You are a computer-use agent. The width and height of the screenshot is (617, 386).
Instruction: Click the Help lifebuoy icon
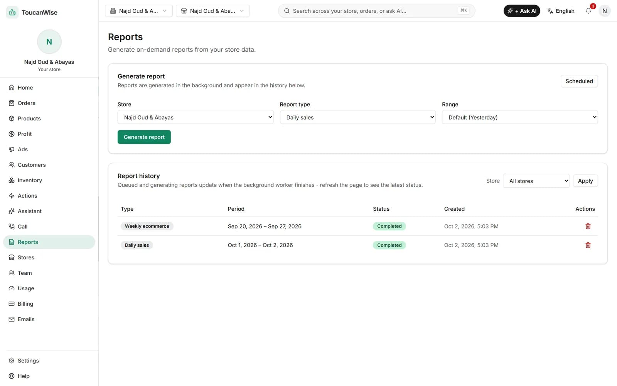(x=12, y=376)
